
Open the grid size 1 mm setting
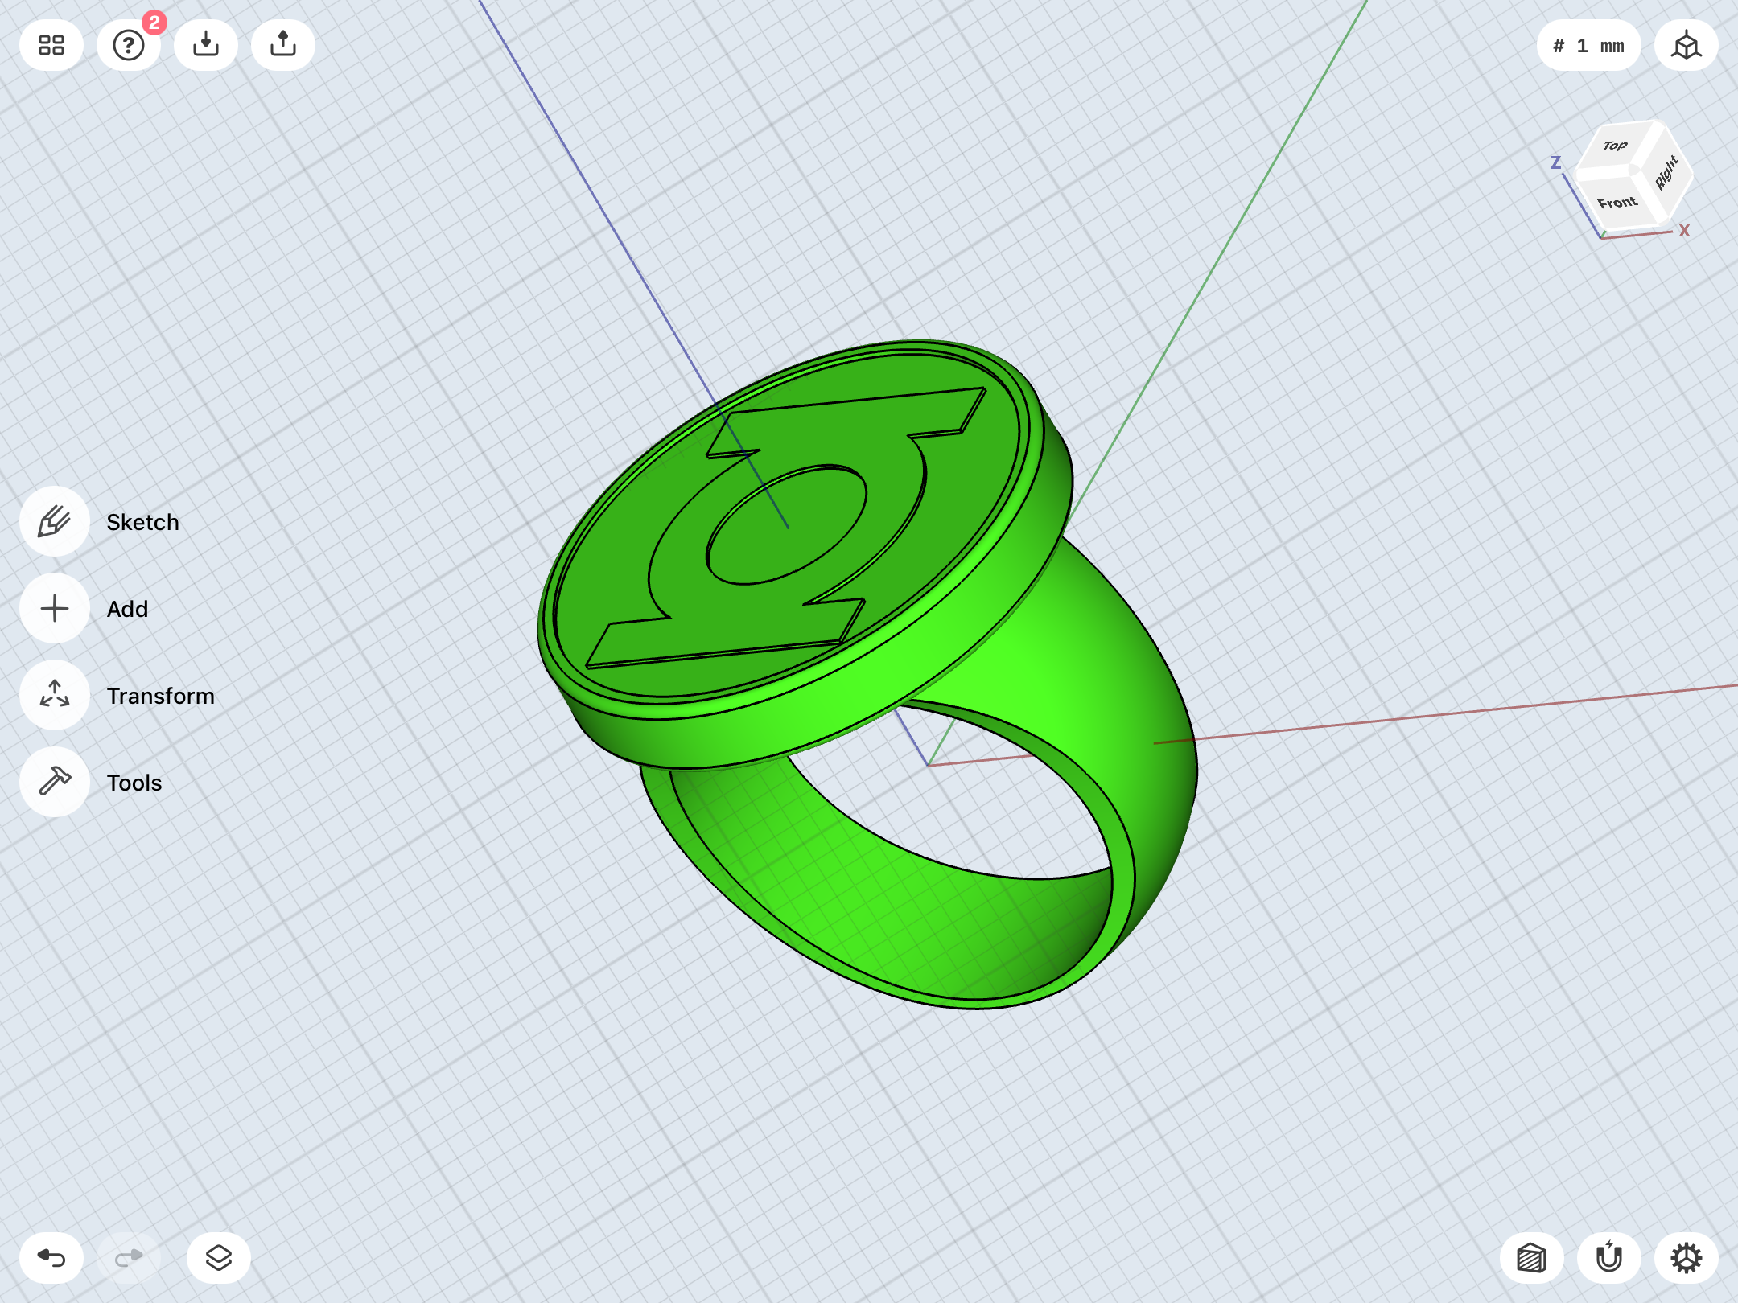[1588, 46]
